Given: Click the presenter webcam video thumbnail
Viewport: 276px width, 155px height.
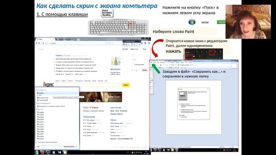Looking at the screenshot, I should [x=248, y=22].
